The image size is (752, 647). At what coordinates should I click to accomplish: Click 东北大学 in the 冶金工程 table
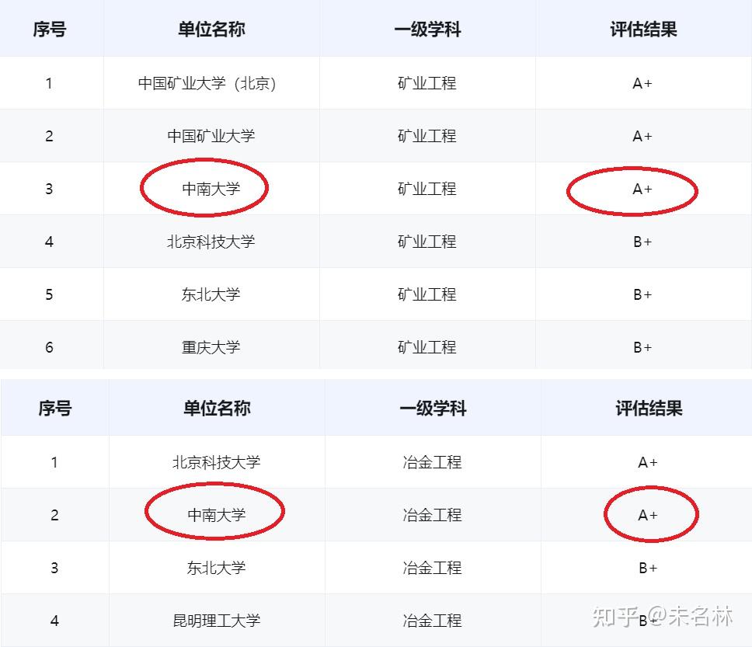216,568
